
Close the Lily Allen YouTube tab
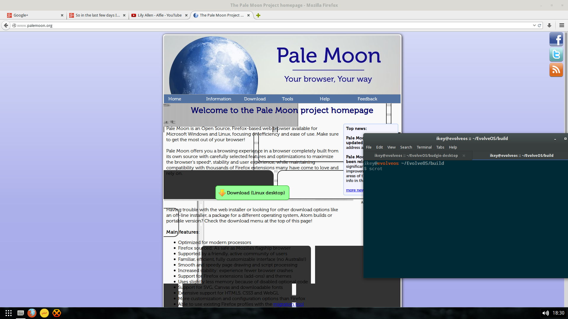coord(186,15)
